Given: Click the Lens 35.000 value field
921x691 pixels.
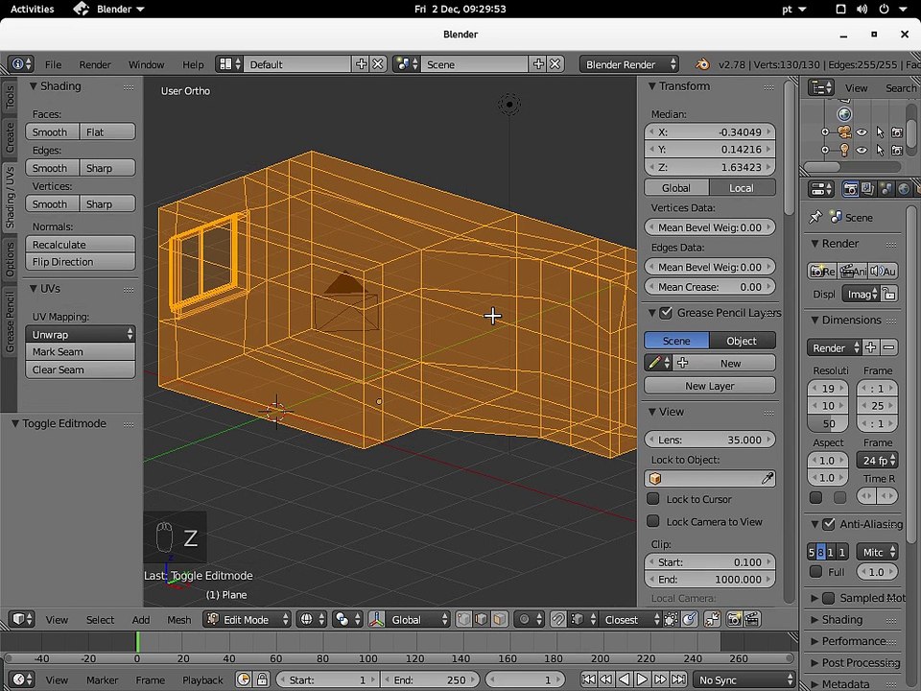Looking at the screenshot, I should point(710,440).
